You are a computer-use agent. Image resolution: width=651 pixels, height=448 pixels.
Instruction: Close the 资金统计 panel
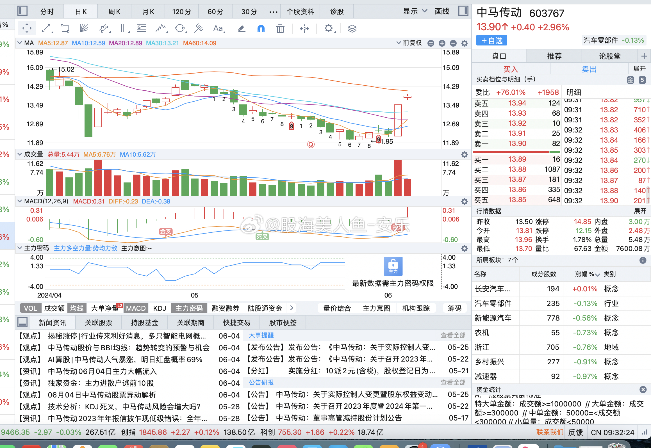click(x=643, y=389)
